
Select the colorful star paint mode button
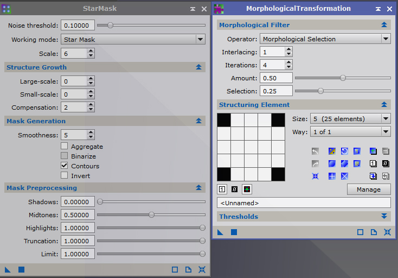tap(247, 189)
